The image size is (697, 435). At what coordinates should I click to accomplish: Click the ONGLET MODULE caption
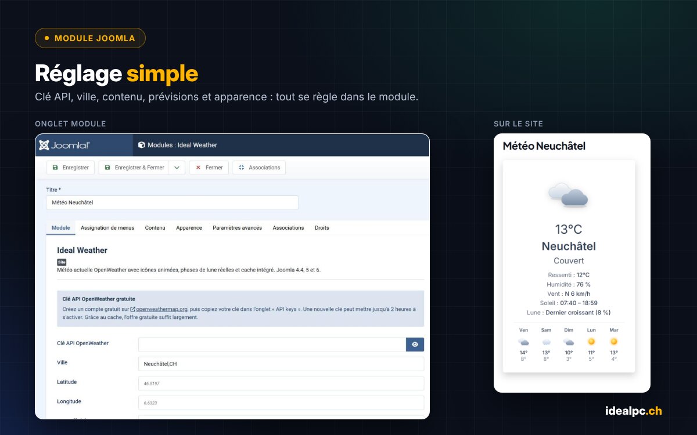click(70, 124)
